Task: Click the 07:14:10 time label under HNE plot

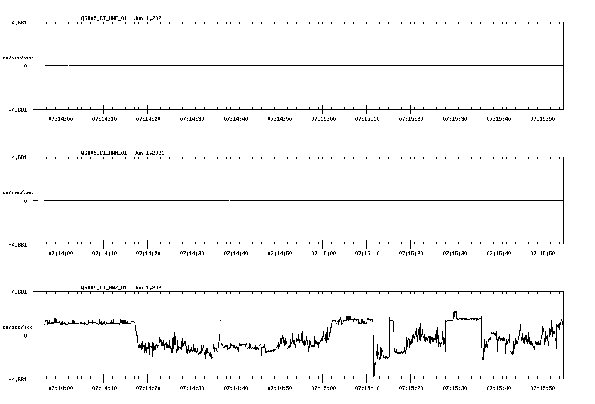Action: pos(104,118)
